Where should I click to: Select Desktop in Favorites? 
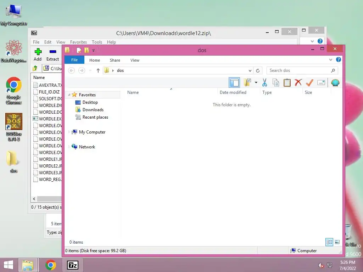90,102
